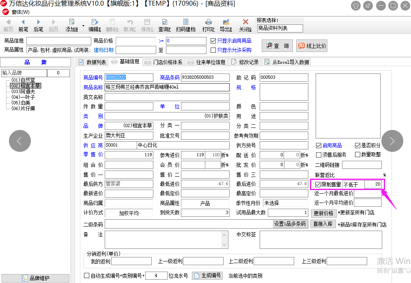Screen dimensions: 411x283
Task: Open the 修改记录 tab
Action: [245, 62]
